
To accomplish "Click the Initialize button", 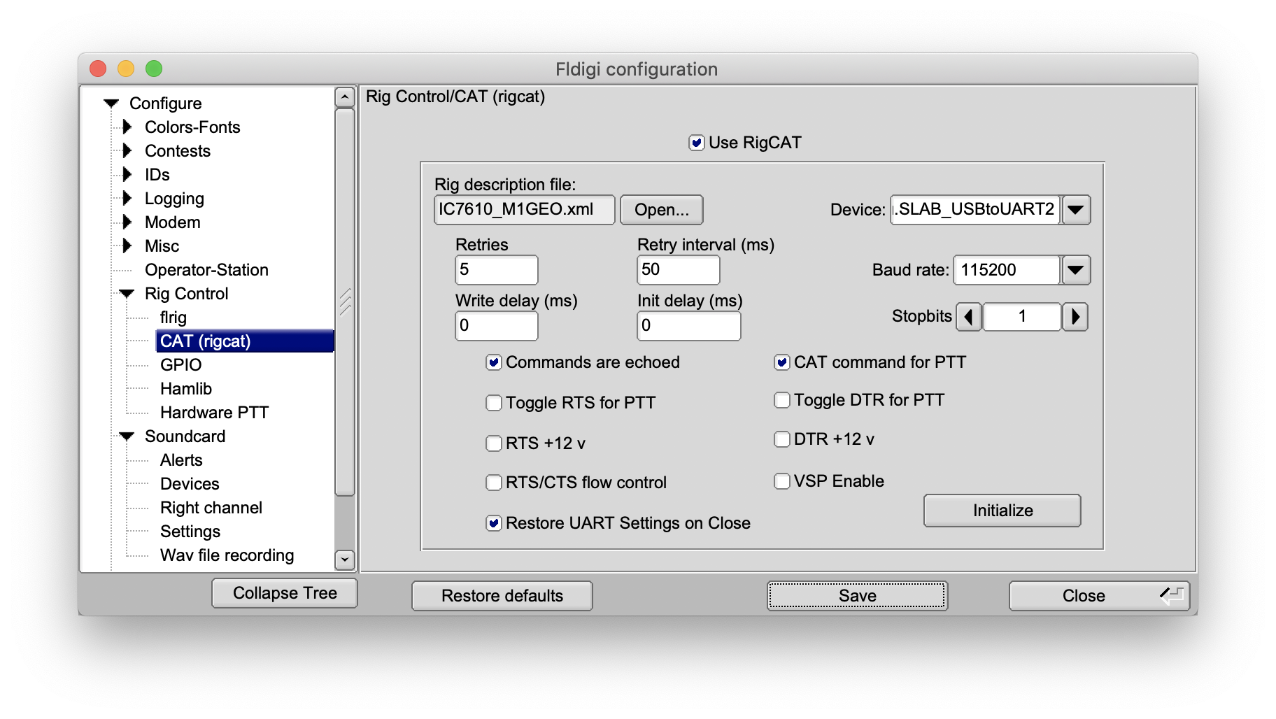I will coord(1002,511).
